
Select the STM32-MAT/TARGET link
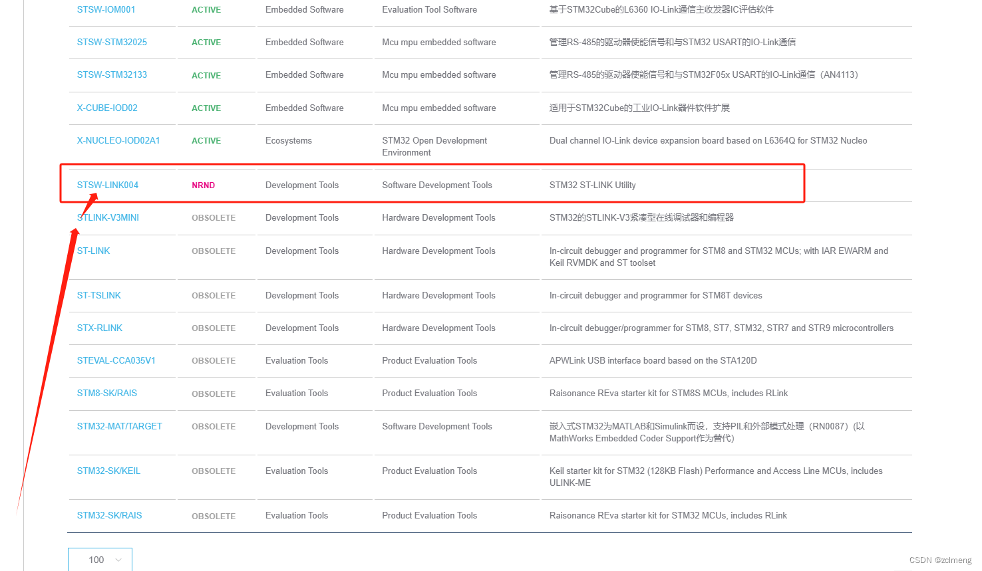(120, 426)
